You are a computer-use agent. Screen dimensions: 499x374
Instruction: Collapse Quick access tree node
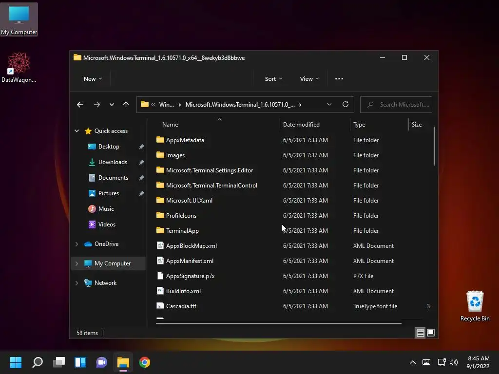pyautogui.click(x=77, y=131)
